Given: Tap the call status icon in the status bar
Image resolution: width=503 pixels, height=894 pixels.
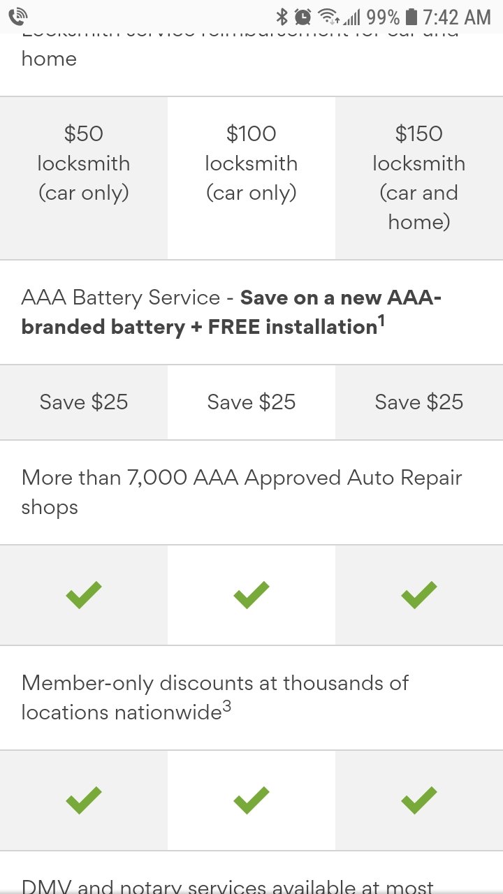Looking at the screenshot, I should (19, 15).
